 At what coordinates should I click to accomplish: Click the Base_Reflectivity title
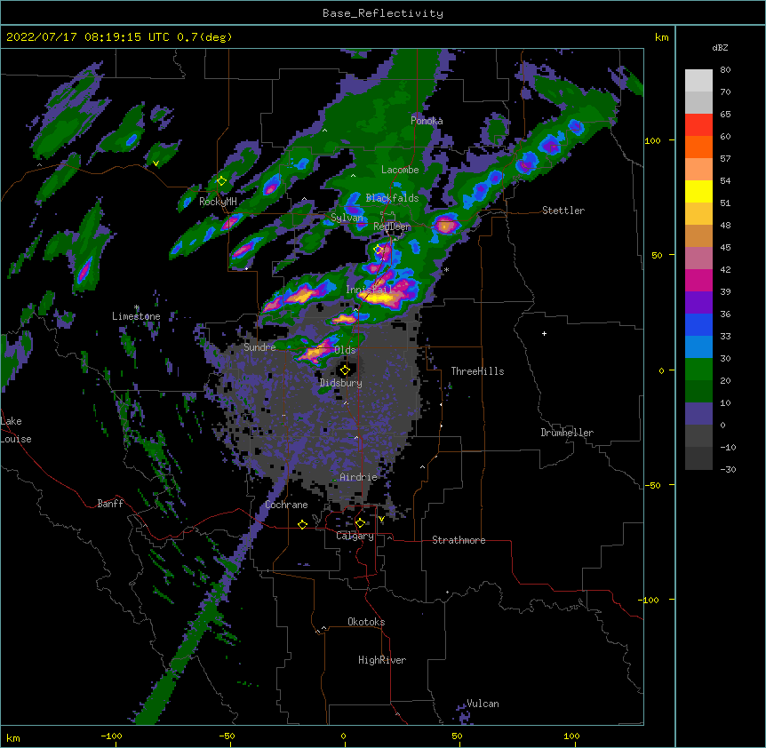coord(383,13)
